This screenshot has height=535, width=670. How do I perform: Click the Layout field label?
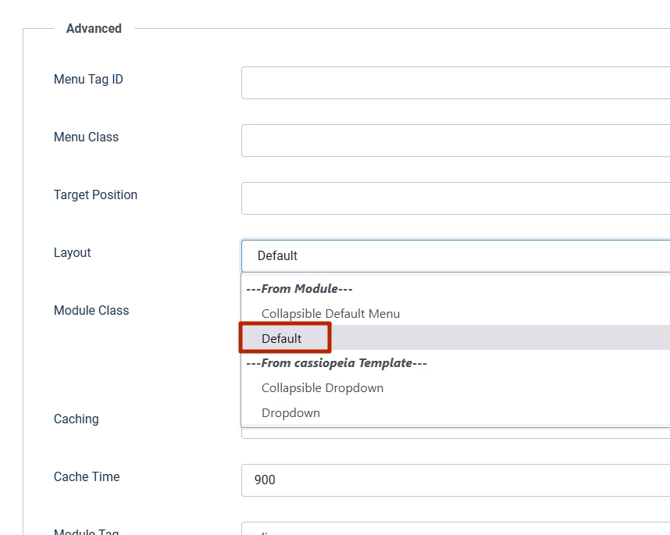tap(73, 252)
